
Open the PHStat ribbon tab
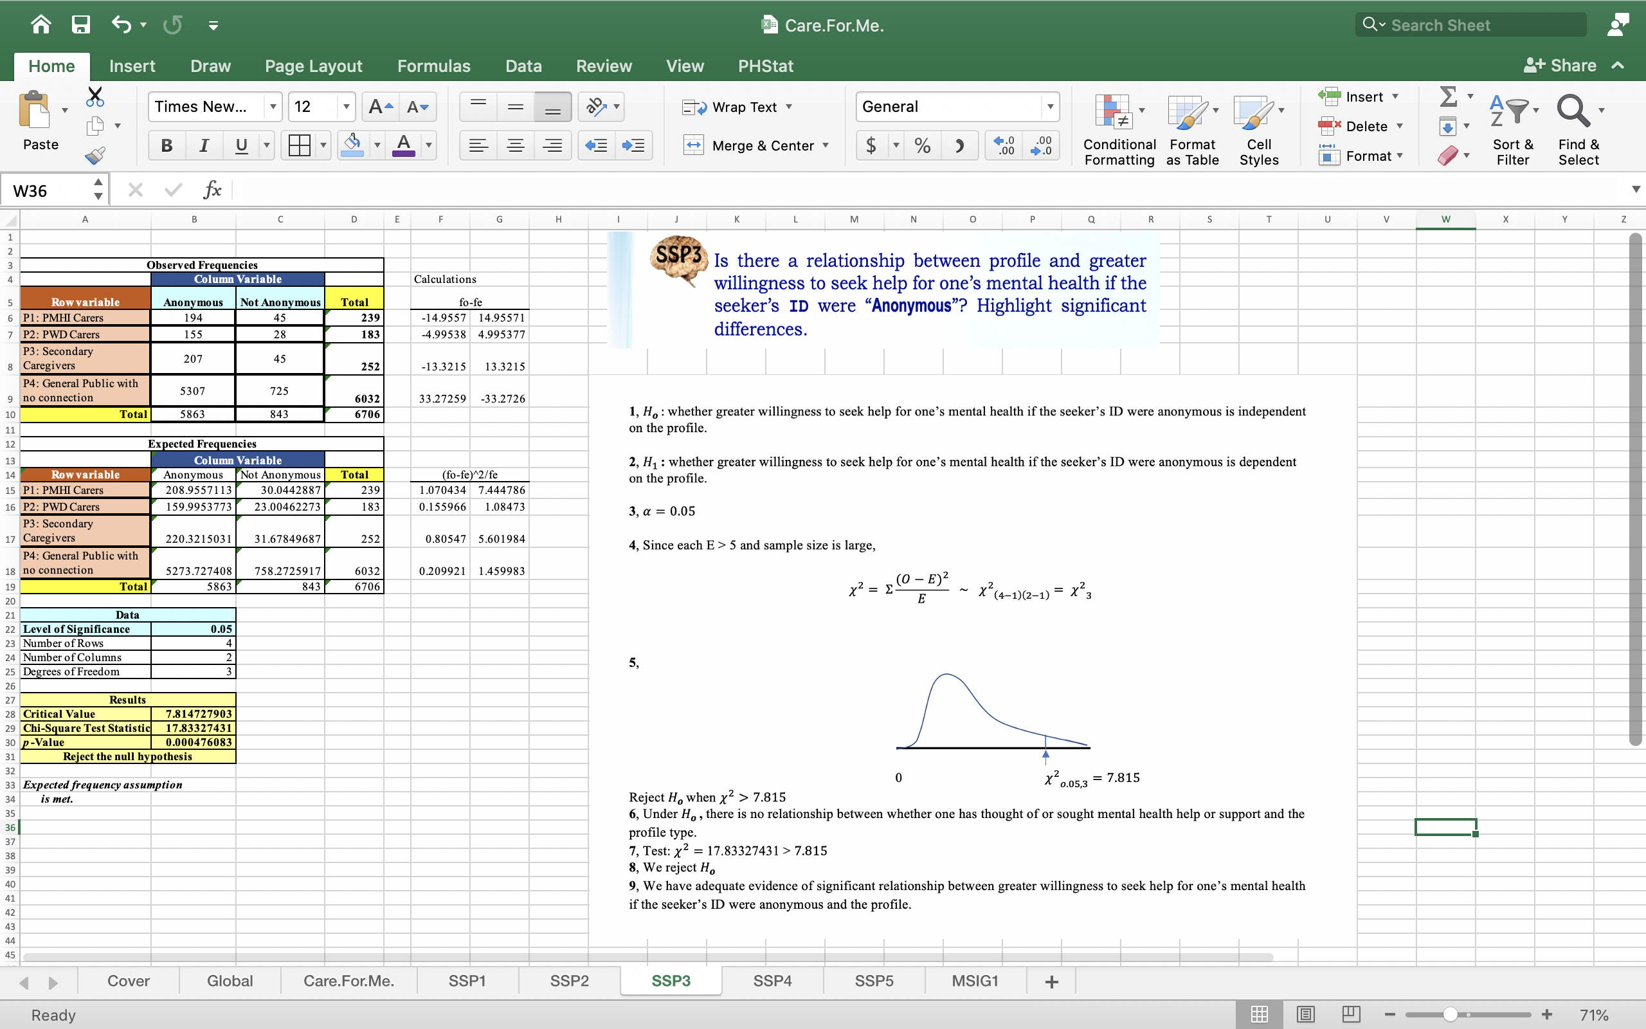pos(766,66)
